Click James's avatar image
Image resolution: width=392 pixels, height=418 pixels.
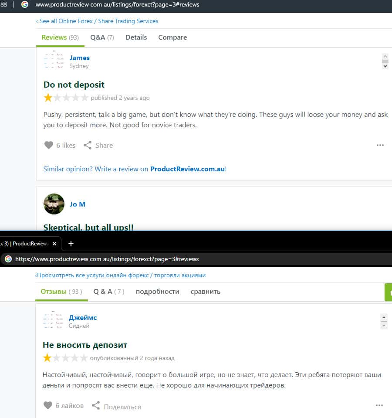click(54, 60)
